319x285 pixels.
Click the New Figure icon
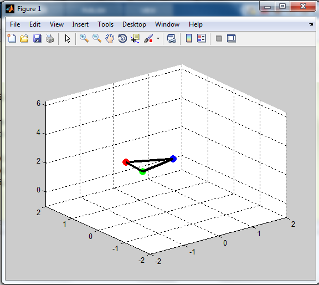coord(12,38)
